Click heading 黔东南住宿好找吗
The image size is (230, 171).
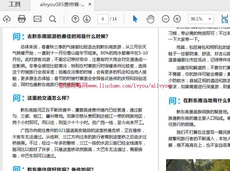[60, 169]
